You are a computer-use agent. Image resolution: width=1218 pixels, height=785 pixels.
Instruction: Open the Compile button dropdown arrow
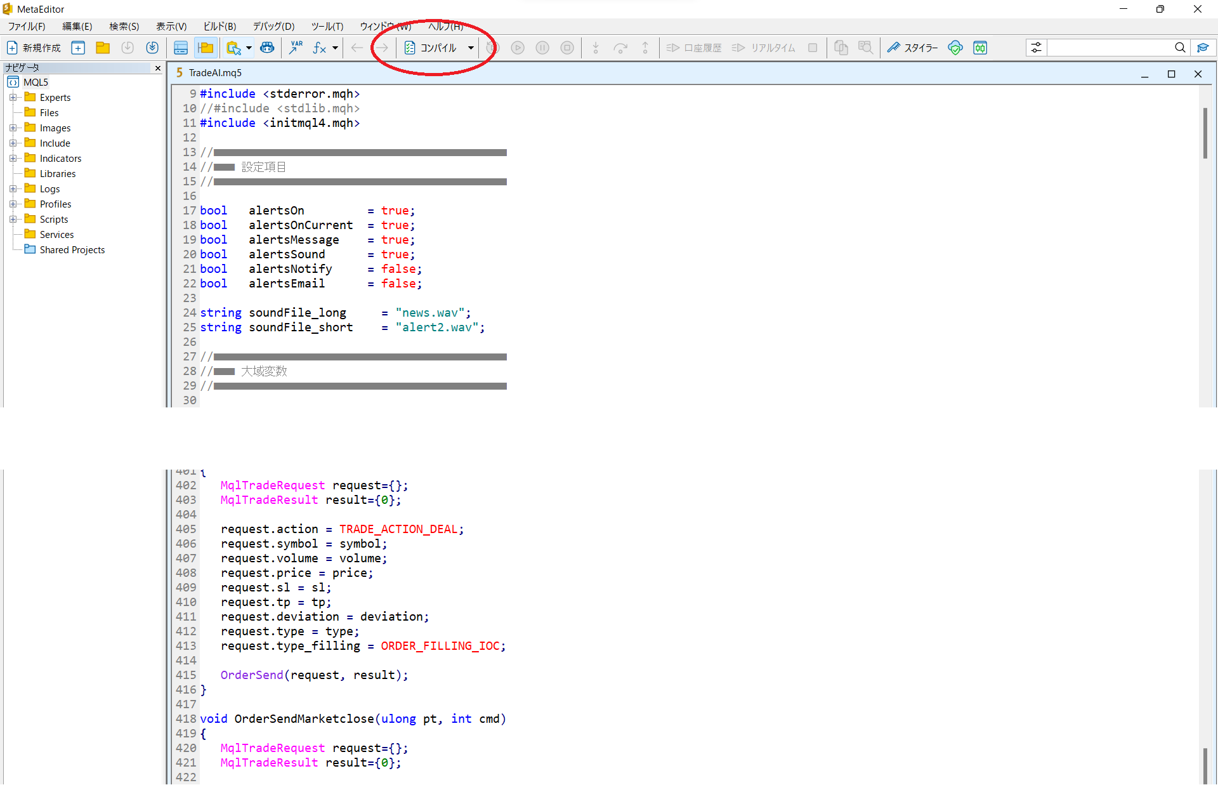point(471,48)
